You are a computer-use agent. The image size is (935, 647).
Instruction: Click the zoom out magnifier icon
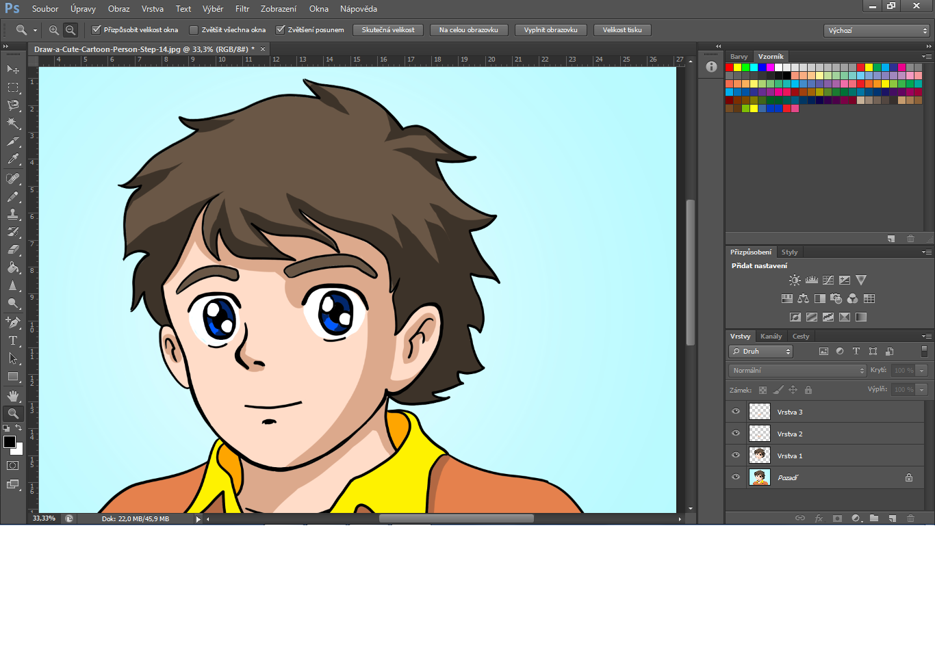71,30
